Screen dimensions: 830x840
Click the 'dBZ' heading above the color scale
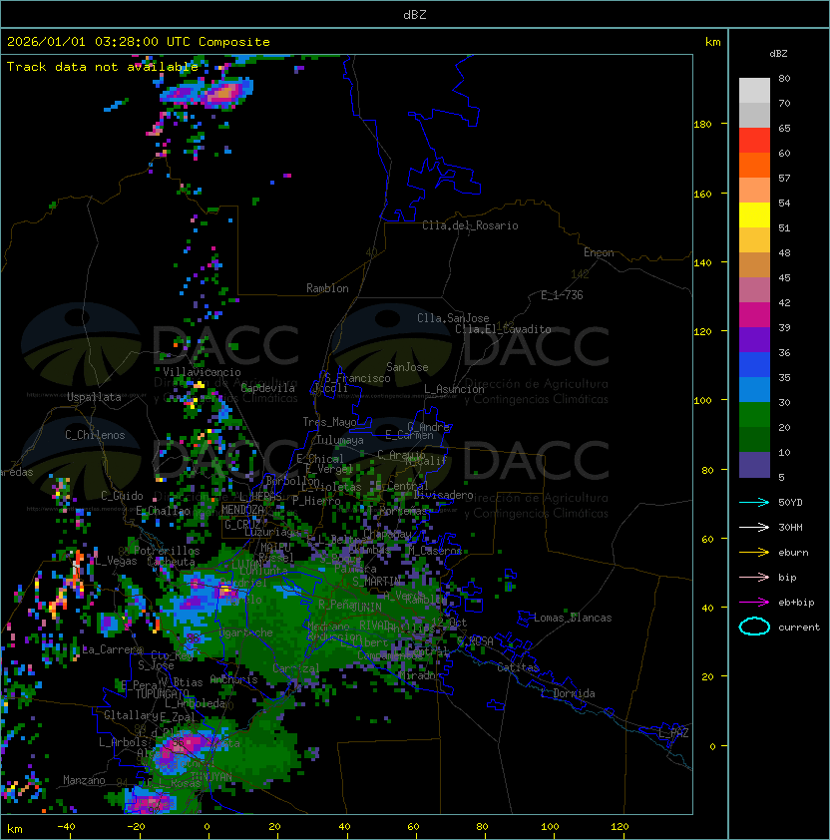tap(778, 54)
